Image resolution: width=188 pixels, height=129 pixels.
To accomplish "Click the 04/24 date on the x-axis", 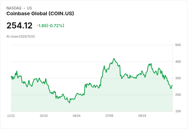I will coord(77,116).
